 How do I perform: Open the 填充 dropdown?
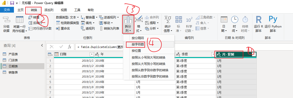(88, 23)
